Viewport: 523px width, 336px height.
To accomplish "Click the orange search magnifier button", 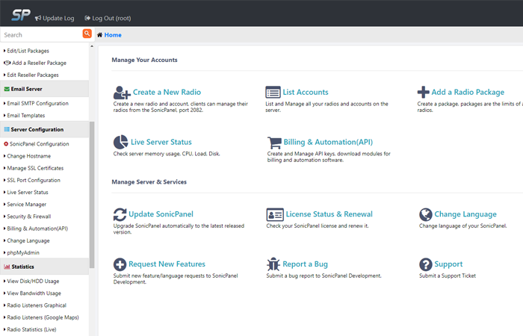I will 87,34.
